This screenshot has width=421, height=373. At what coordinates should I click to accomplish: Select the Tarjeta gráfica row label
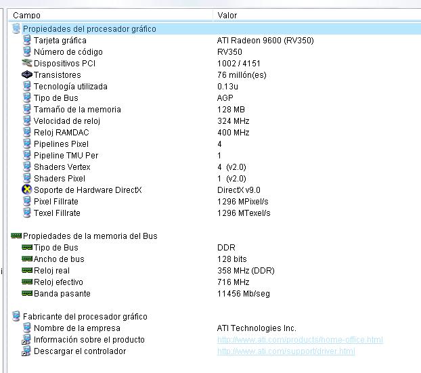tap(60, 41)
